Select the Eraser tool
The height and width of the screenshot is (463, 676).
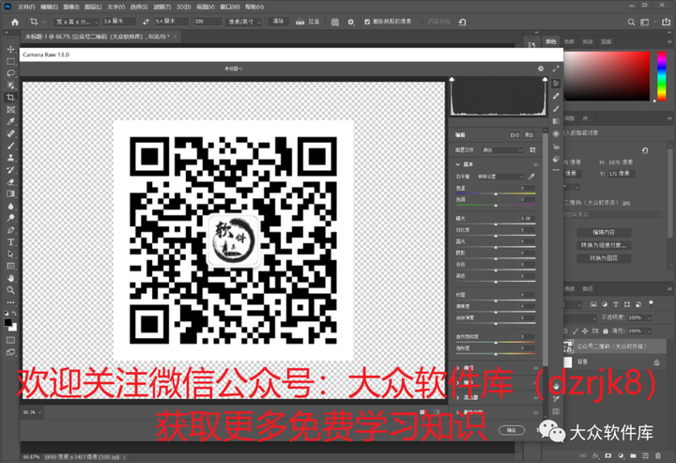(10, 182)
